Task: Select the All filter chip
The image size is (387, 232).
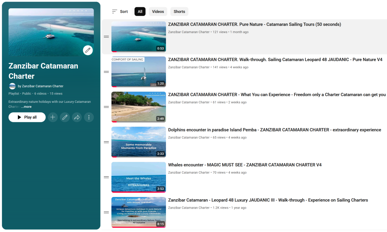Action: [140, 12]
